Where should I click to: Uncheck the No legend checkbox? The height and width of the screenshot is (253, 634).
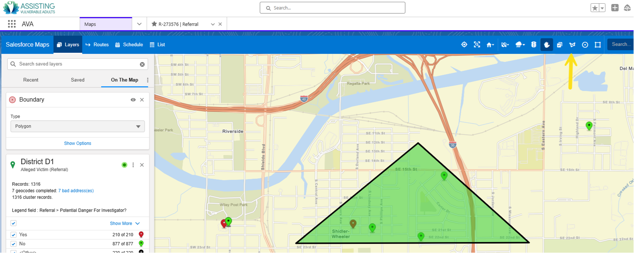coord(14,244)
